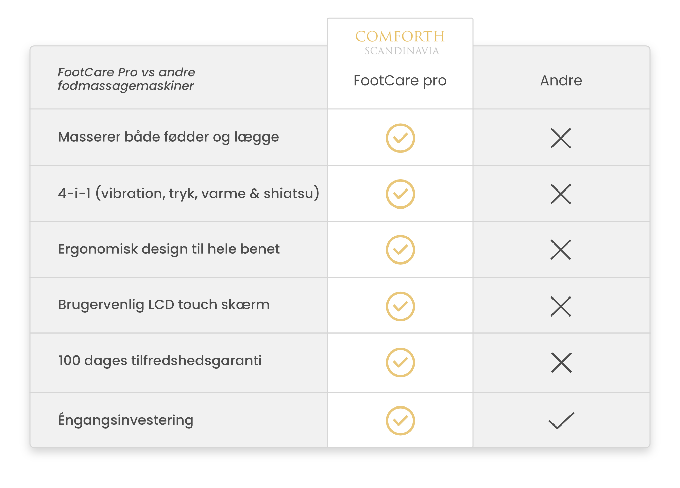The image size is (680, 488).
Task: Click the Masserer både fødder og lægge label
Action: point(168,137)
